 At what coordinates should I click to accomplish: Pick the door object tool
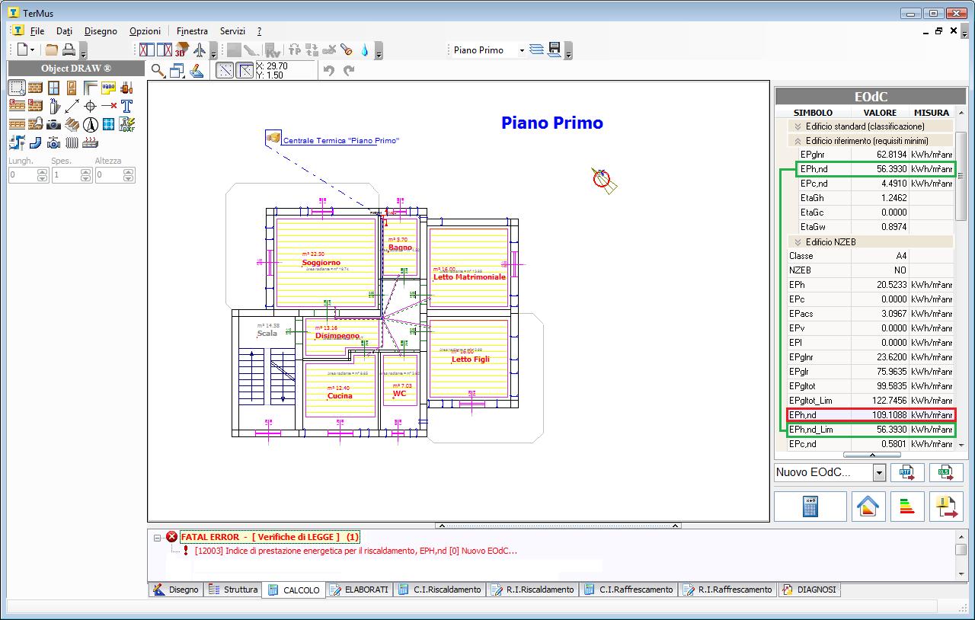[x=72, y=88]
